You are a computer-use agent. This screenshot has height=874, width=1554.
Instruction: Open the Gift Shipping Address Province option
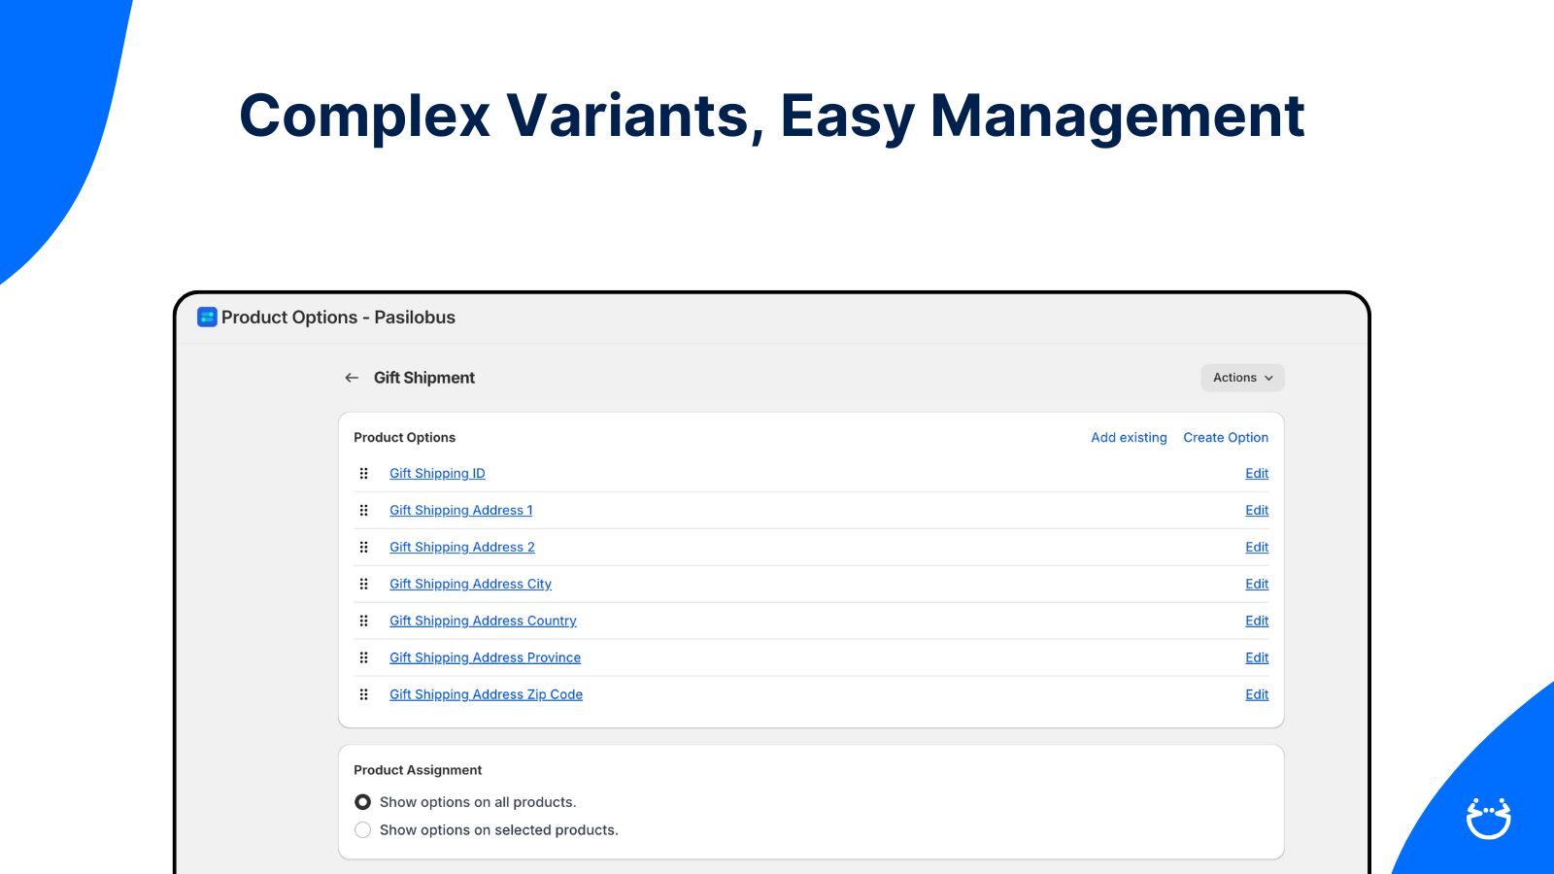[485, 657]
